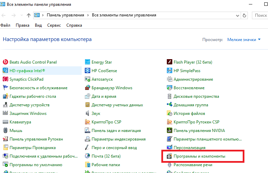
Task: Open the Beats Audio Control Panel icon
Action: pos(5,62)
